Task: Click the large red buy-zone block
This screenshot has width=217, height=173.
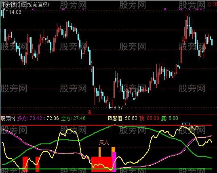Action: pyautogui.click(x=102, y=164)
